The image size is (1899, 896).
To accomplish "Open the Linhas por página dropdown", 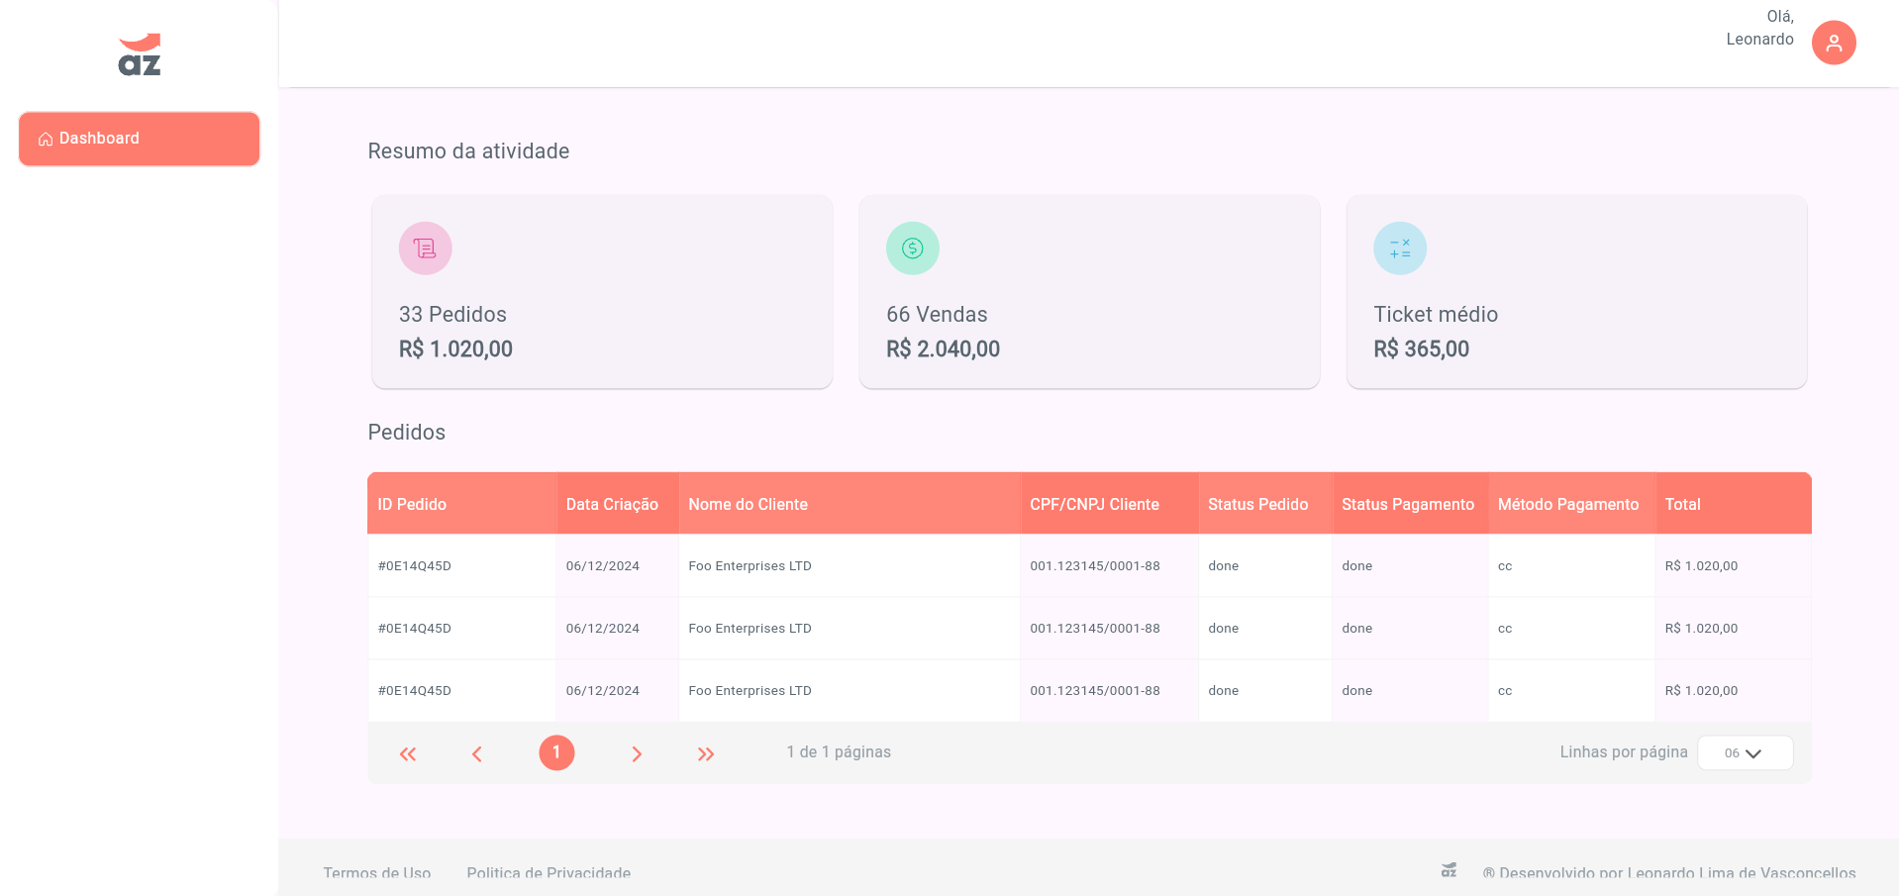I will 1745,752.
